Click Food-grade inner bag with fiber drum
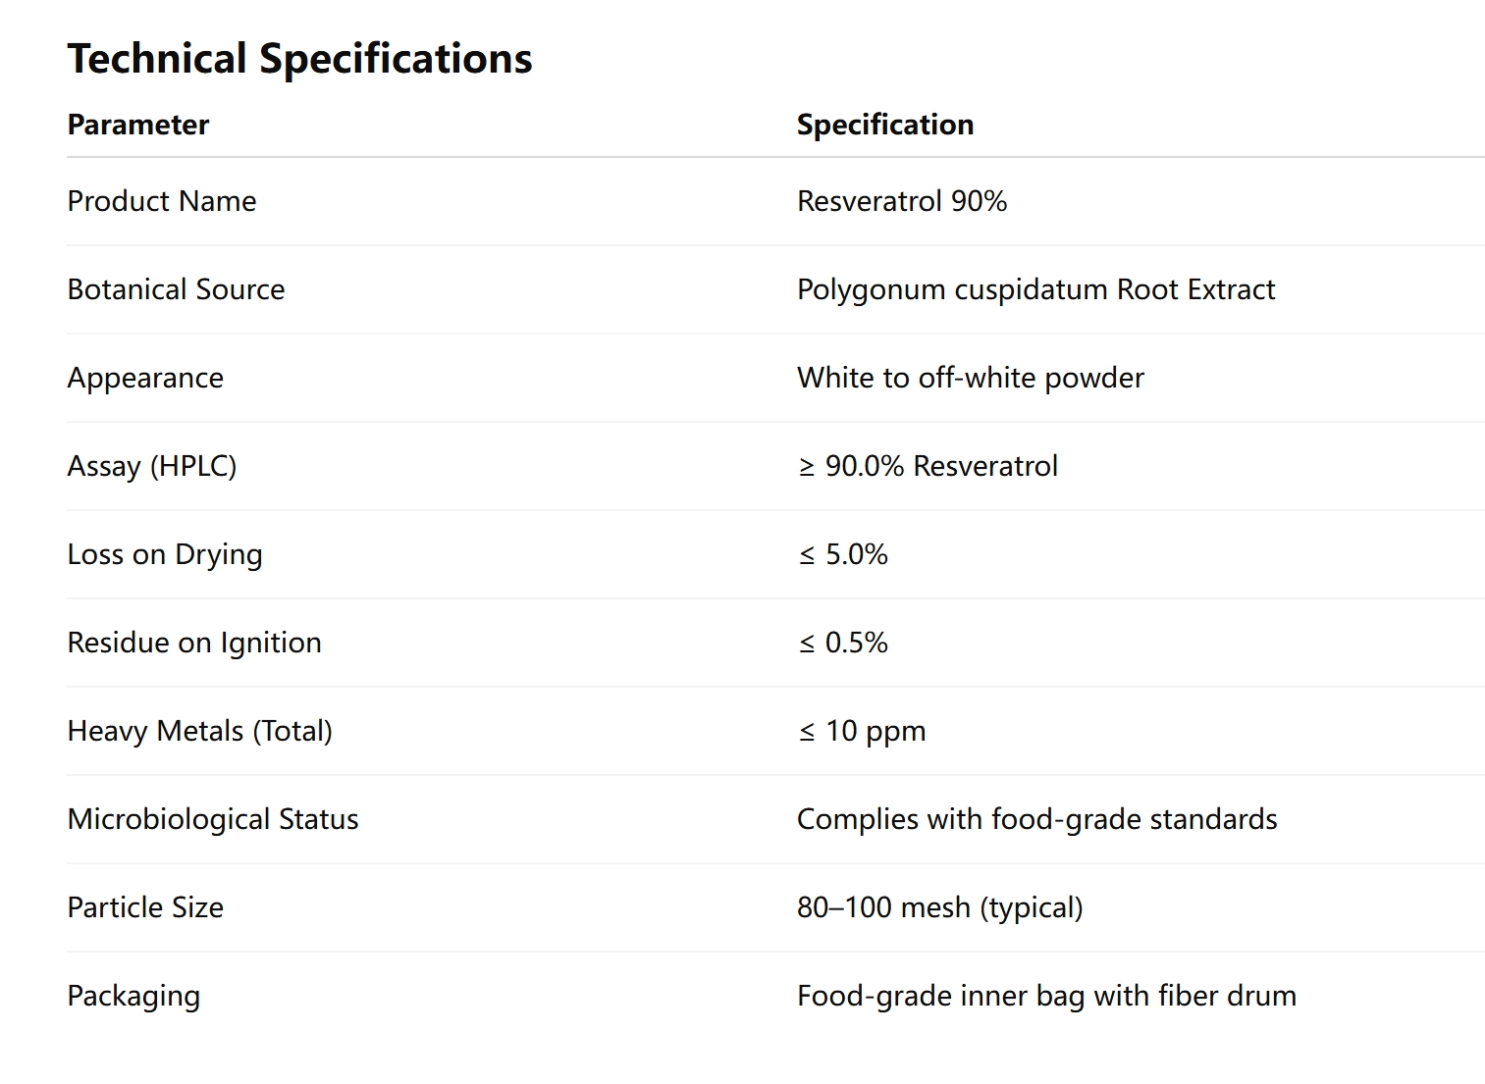 tap(1046, 996)
